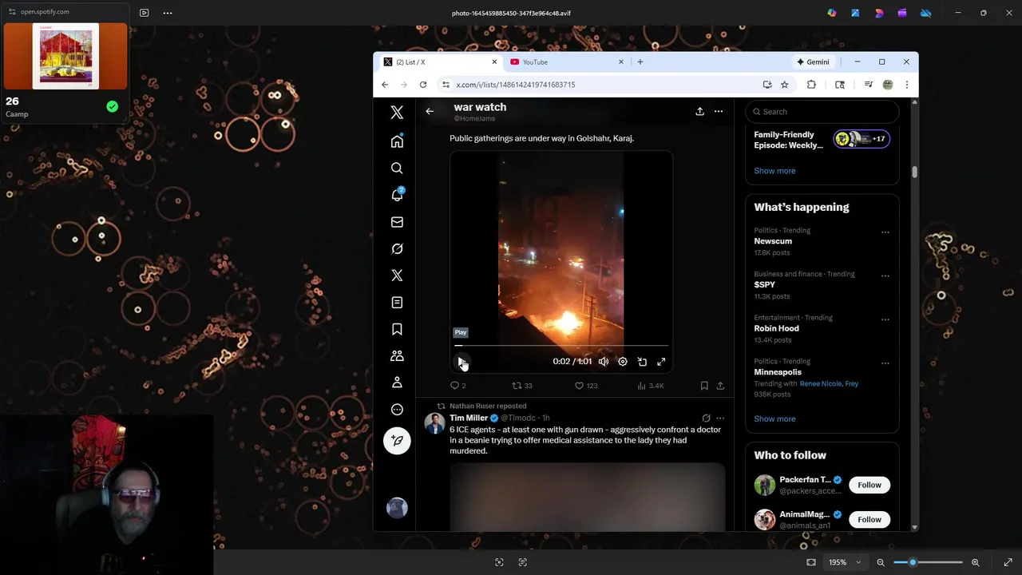Zoom in with magnifier plus icon
Viewport: 1022px width, 575px height.
[x=975, y=562]
